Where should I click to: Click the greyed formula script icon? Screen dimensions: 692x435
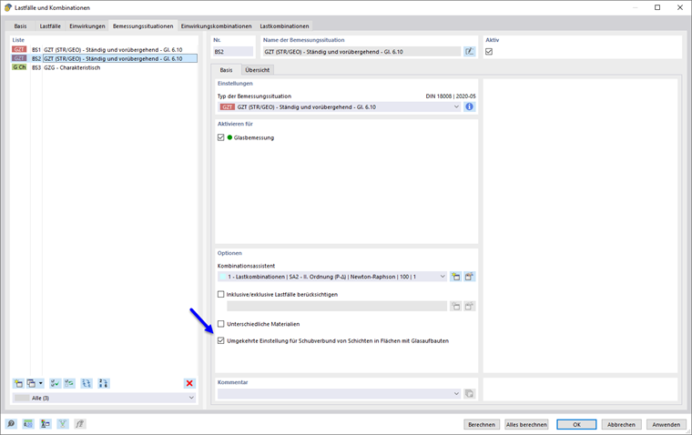[80, 424]
